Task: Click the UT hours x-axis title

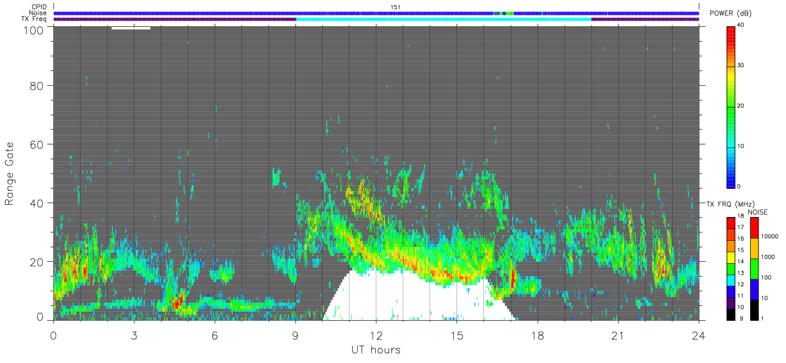Action: pos(376,350)
